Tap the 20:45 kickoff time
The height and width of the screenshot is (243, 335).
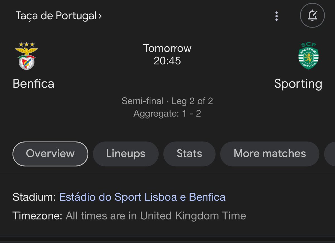click(167, 61)
